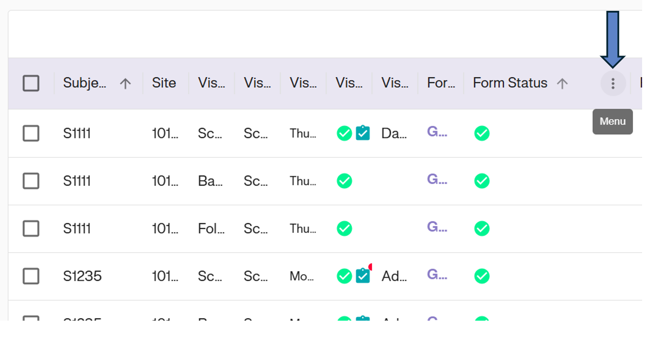Click the green visit status icon in S1235 row

[x=344, y=276]
